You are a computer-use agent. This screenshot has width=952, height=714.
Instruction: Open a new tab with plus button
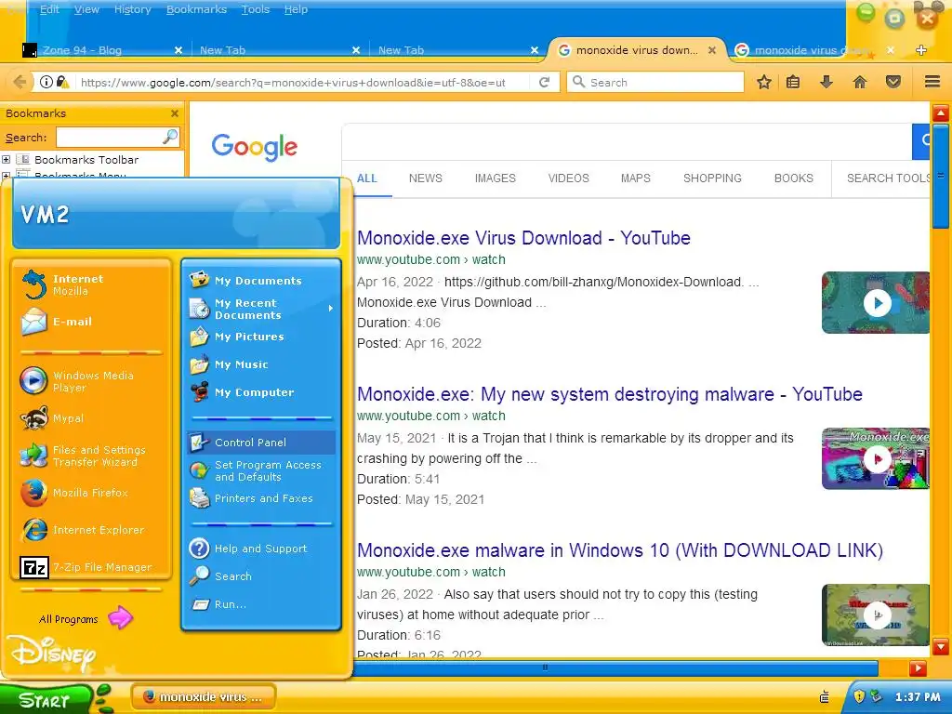point(921,50)
